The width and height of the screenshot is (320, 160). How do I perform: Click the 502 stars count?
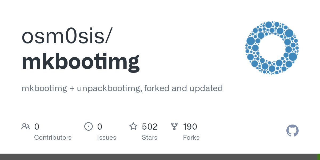[x=150, y=127]
